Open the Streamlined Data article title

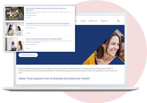46,9
